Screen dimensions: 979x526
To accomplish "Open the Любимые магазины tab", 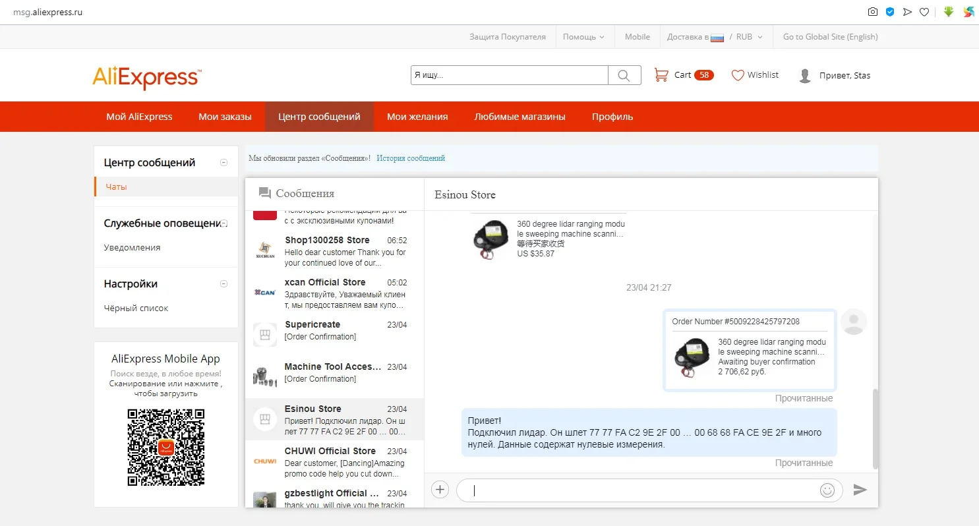I will (520, 117).
